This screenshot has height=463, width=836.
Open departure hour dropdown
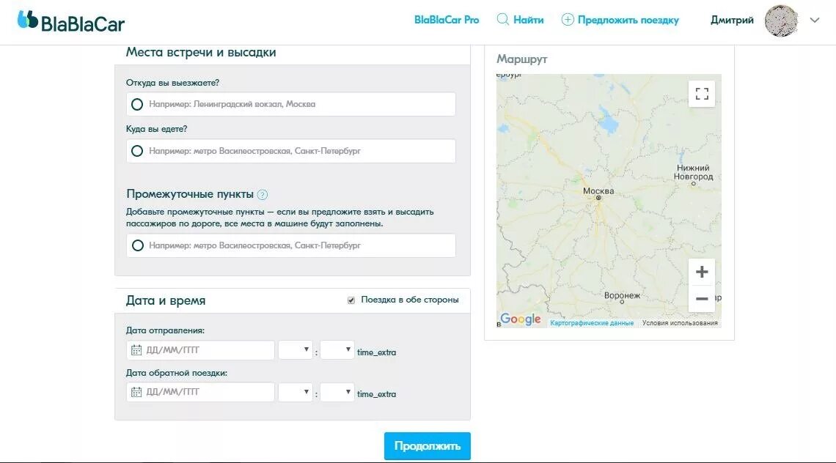point(296,350)
